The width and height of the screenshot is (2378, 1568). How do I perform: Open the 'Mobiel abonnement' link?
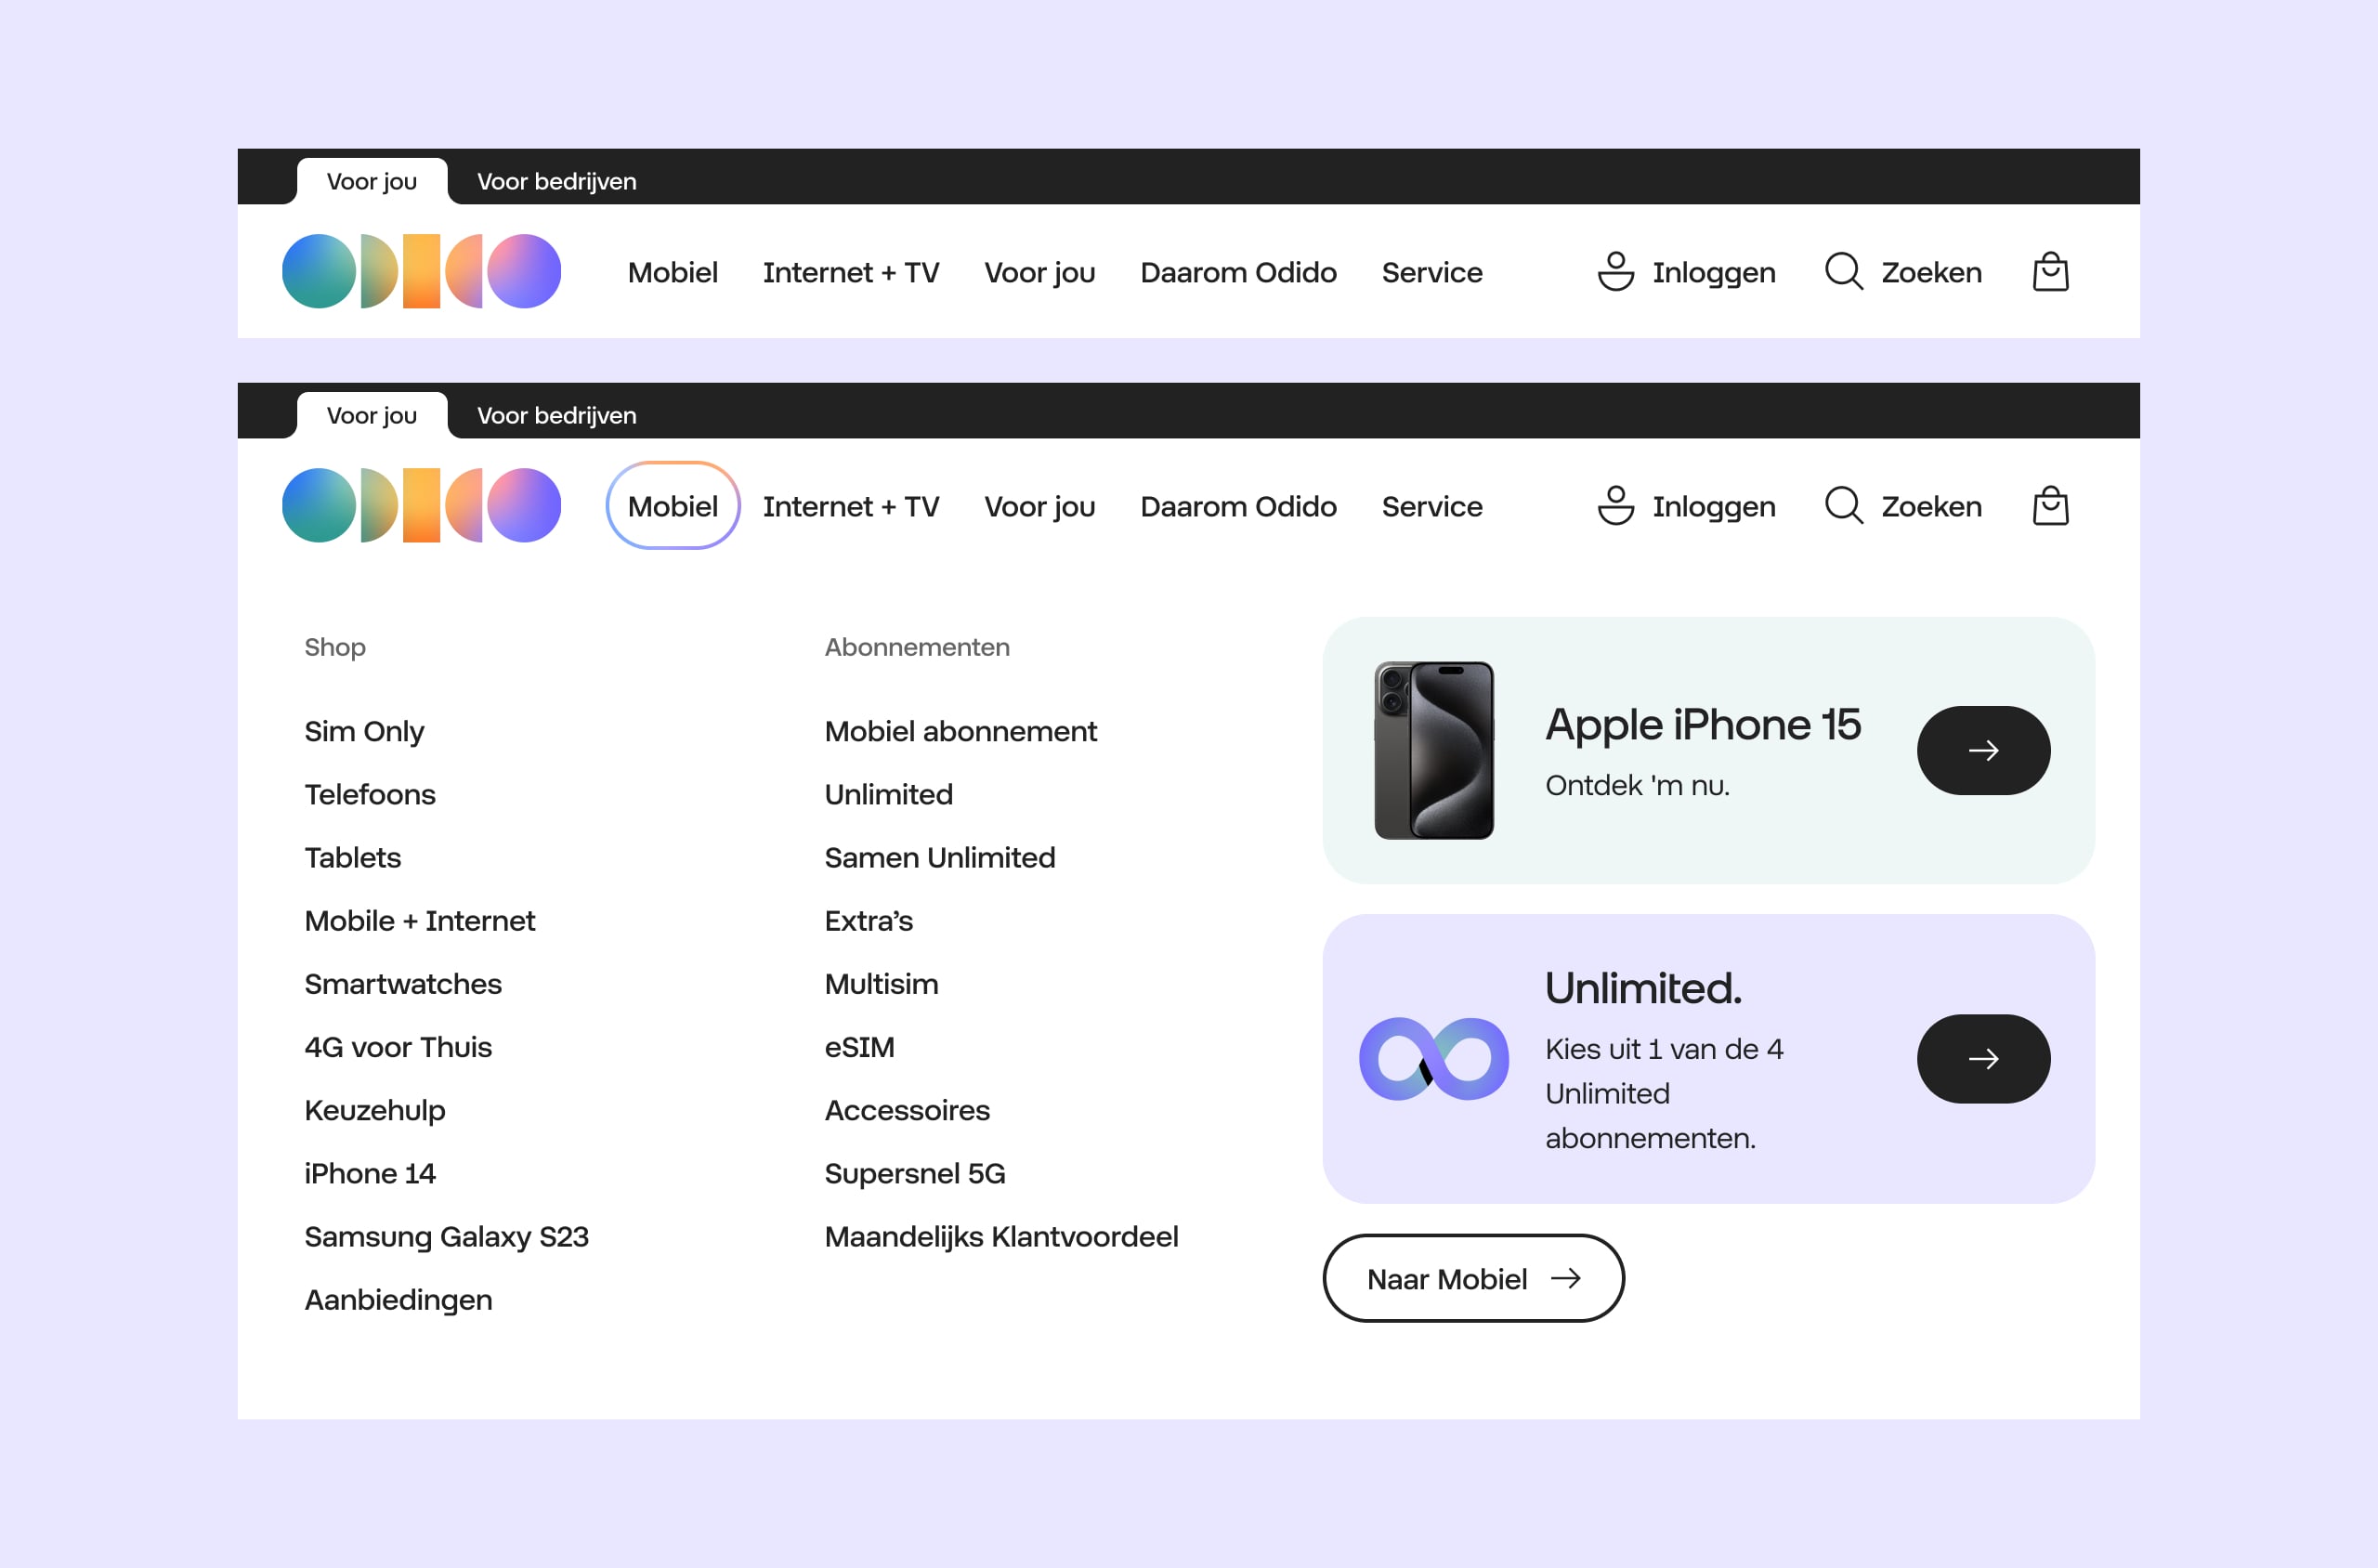tap(961, 731)
